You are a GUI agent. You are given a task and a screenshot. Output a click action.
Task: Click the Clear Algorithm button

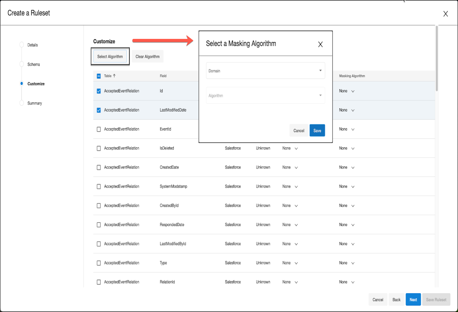(147, 57)
